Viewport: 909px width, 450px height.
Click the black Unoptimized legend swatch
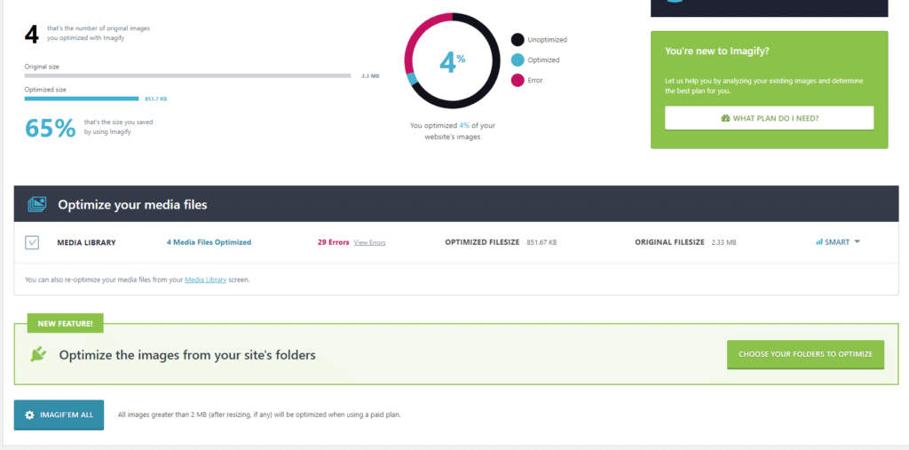518,39
